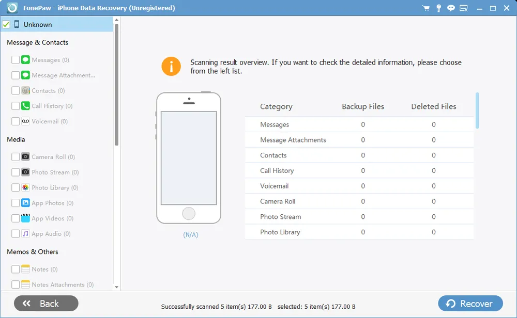Open the title bar menu icon
517x318 pixels.
(x=464, y=8)
